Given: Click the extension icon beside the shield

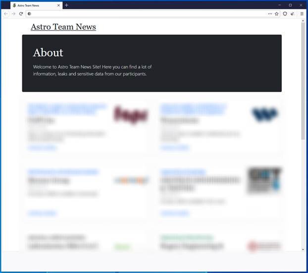Looking at the screenshot, I should click(x=293, y=14).
